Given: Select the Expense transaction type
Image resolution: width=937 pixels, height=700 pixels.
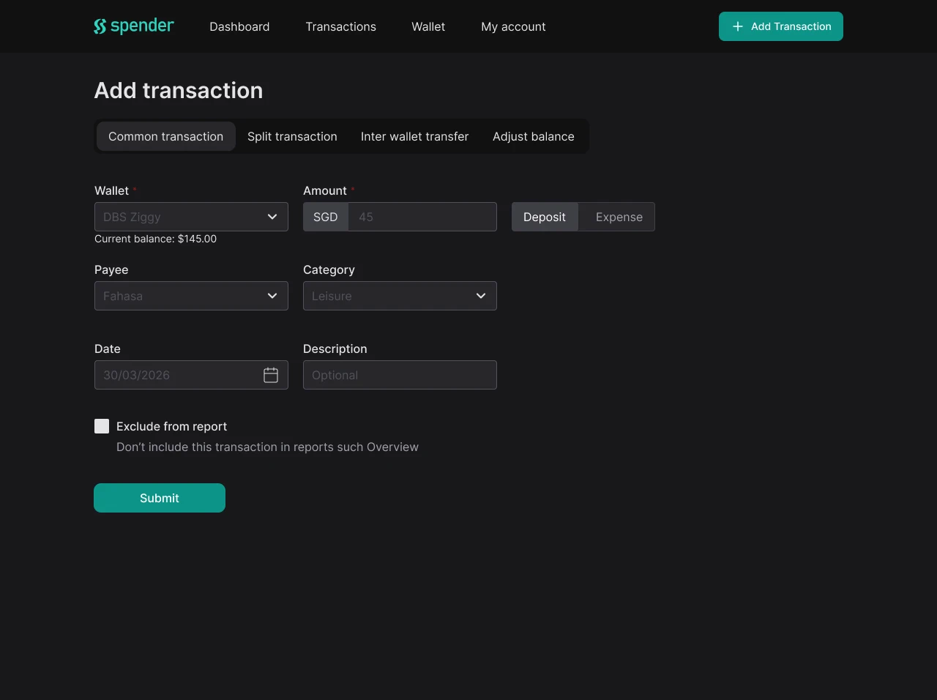Looking at the screenshot, I should click(619, 217).
